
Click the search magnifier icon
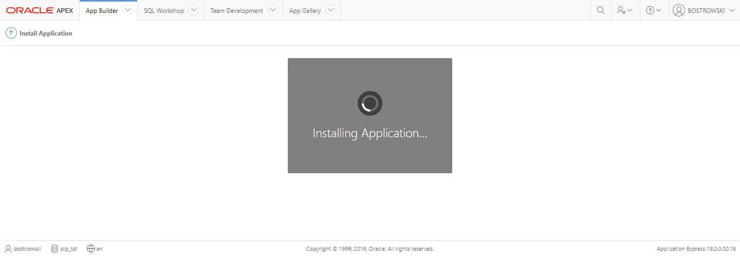[x=601, y=10]
